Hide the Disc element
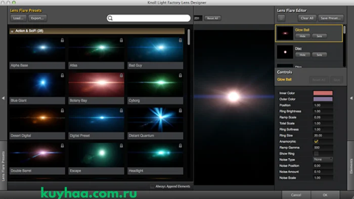This screenshot has height=199, width=354. tap(302, 55)
